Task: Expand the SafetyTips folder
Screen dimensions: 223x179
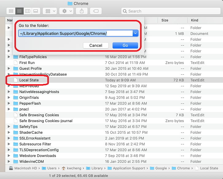Action: coord(9,127)
